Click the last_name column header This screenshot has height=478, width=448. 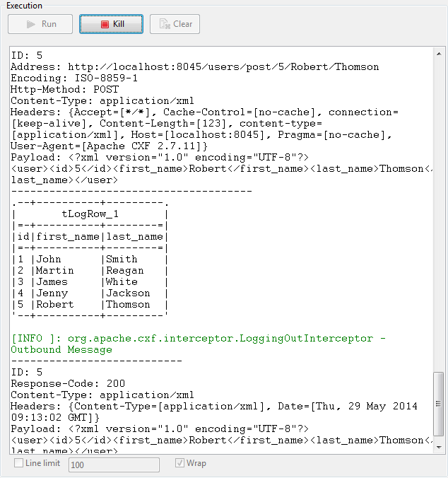click(134, 237)
